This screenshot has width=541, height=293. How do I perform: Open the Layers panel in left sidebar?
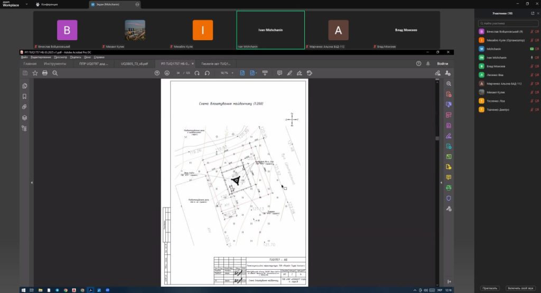coord(24,117)
